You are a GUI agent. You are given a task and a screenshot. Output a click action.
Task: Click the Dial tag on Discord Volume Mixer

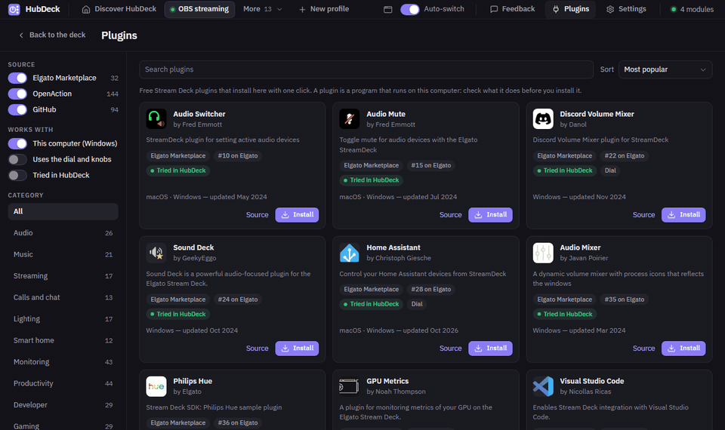[610, 170]
